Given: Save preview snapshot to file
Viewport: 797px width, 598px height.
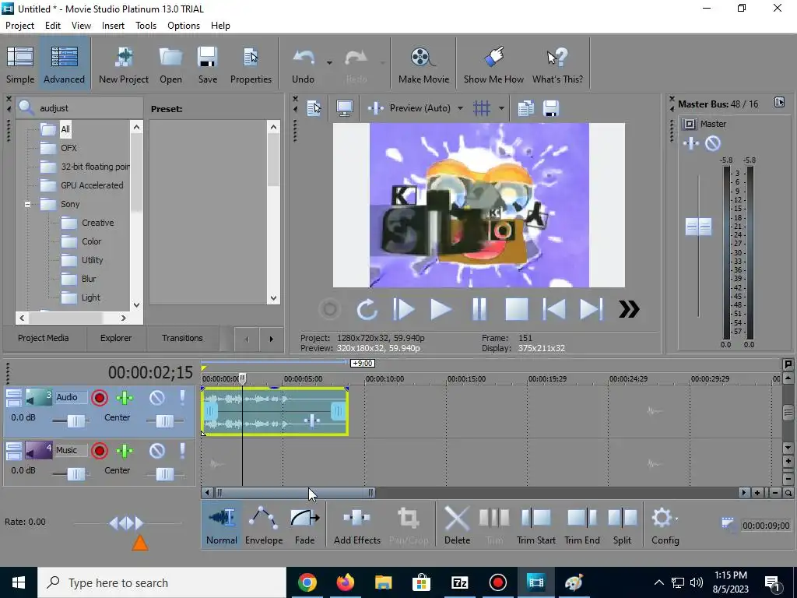Looking at the screenshot, I should click(x=551, y=108).
